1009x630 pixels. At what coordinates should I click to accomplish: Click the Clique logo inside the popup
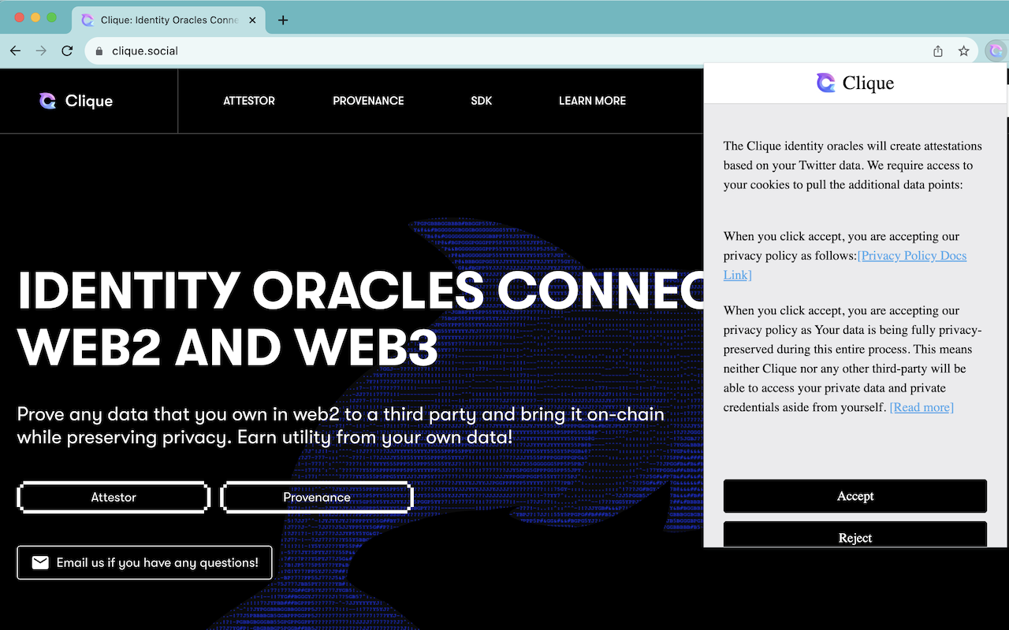click(854, 83)
